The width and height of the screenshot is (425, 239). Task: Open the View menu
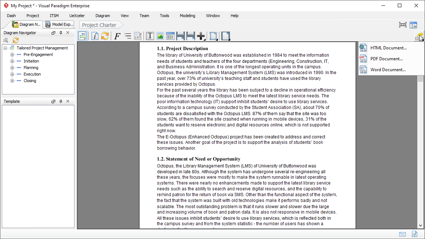tap(125, 16)
